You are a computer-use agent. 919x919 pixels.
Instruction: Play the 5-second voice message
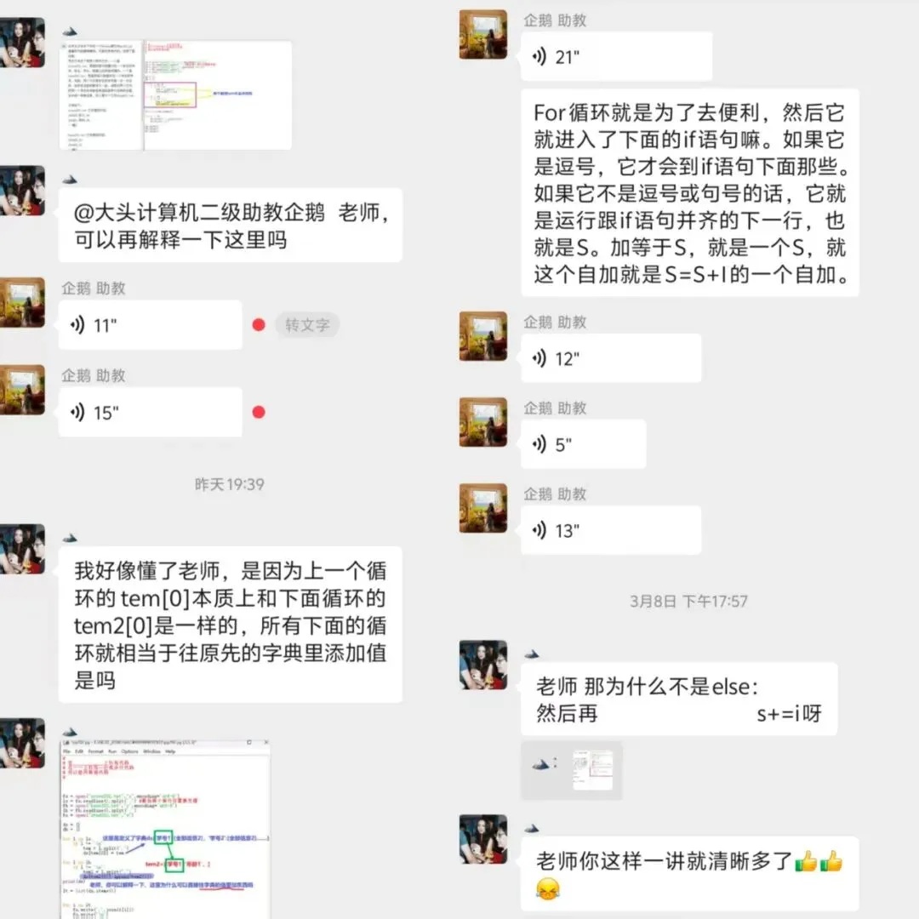point(583,444)
